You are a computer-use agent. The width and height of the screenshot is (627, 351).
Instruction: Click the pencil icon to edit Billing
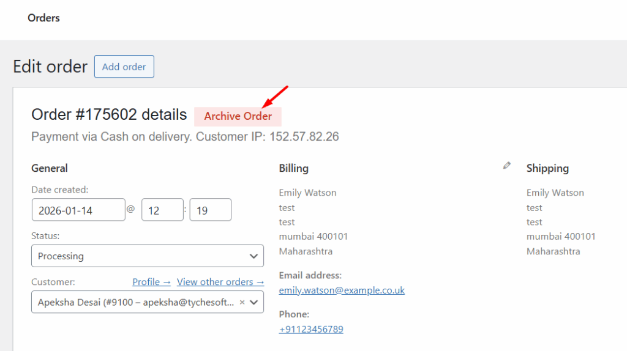[506, 165]
